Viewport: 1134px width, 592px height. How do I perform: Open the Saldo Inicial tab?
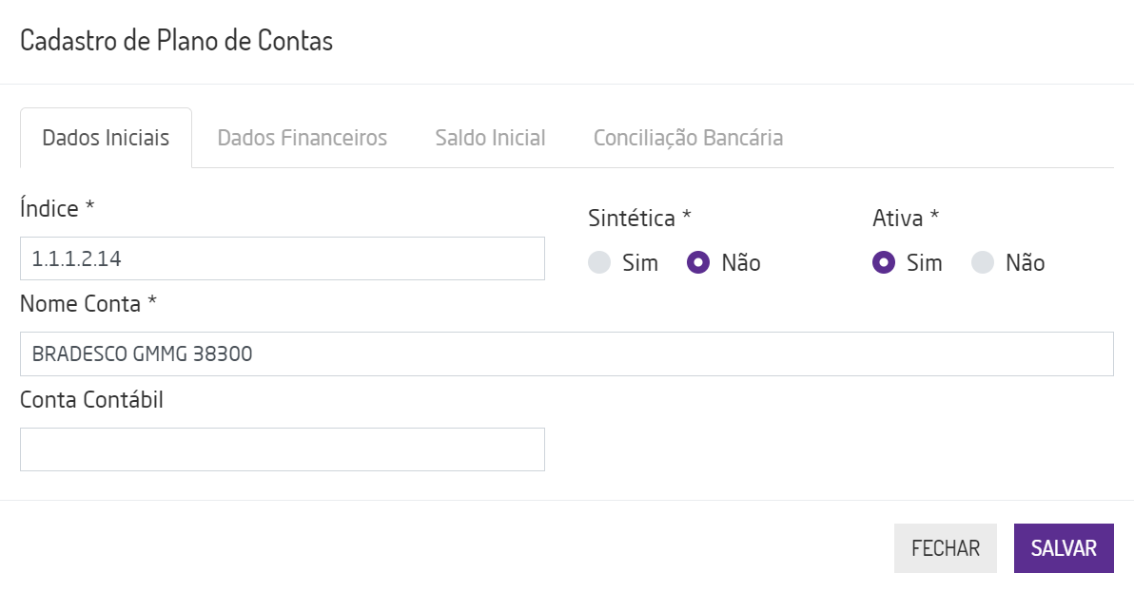(x=490, y=138)
